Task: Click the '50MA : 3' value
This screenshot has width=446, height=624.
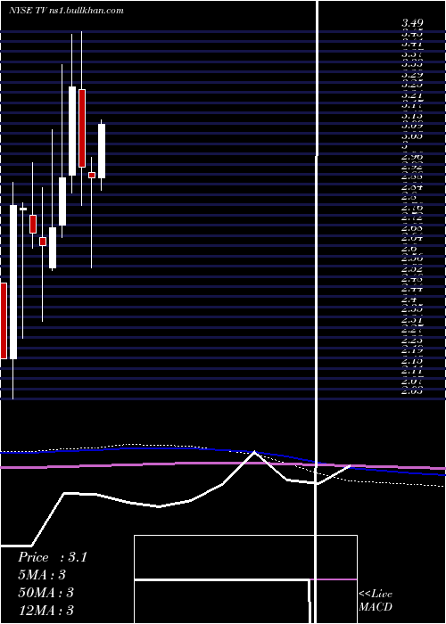Action: point(45,593)
